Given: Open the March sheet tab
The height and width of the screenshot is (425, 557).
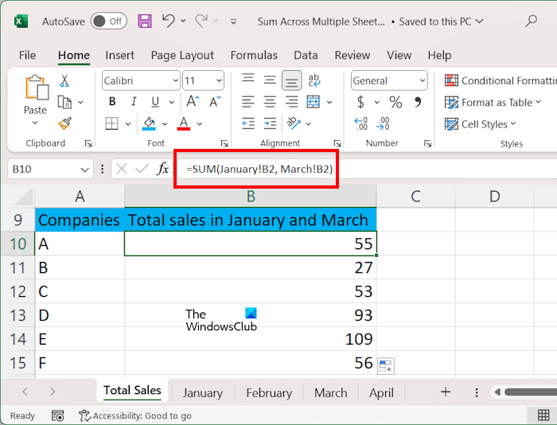Looking at the screenshot, I should [x=331, y=392].
